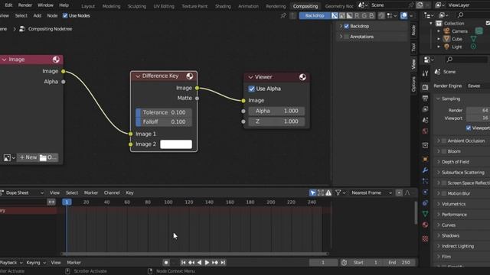Click the Image 2 white color swatch
The image size is (490, 275).
pyautogui.click(x=176, y=144)
